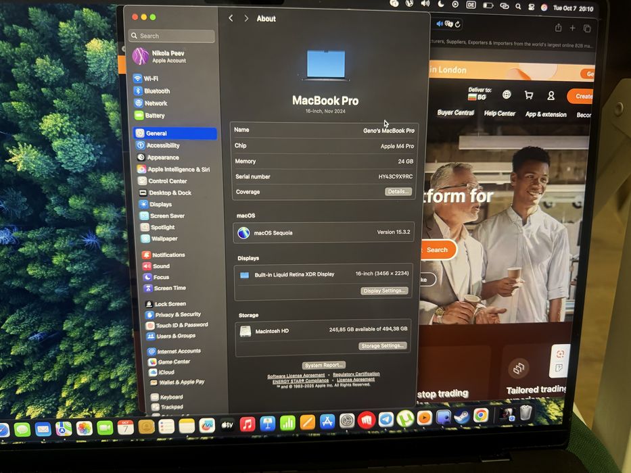Click orange Search button on webpage
Screen dimensions: 631x473
coord(438,250)
